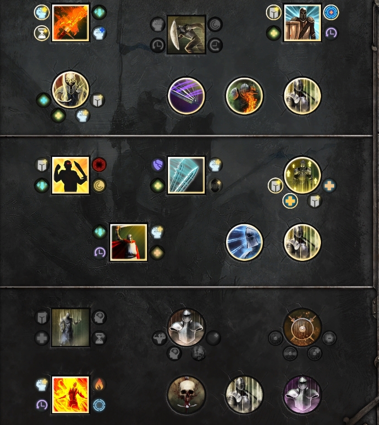
Task: Select the golden knight with upward arrows passive
Action: (x=302, y=175)
